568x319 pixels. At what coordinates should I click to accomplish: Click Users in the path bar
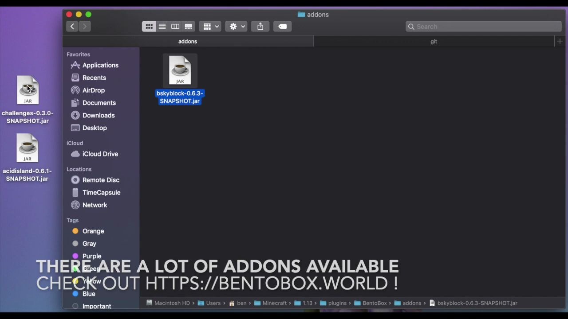click(209, 303)
